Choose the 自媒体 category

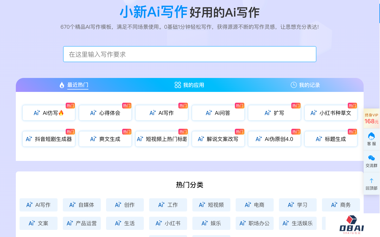point(82,205)
